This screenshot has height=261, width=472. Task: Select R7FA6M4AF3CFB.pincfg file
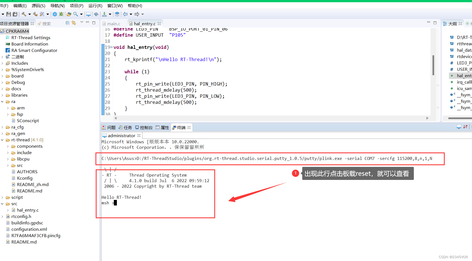33,236
